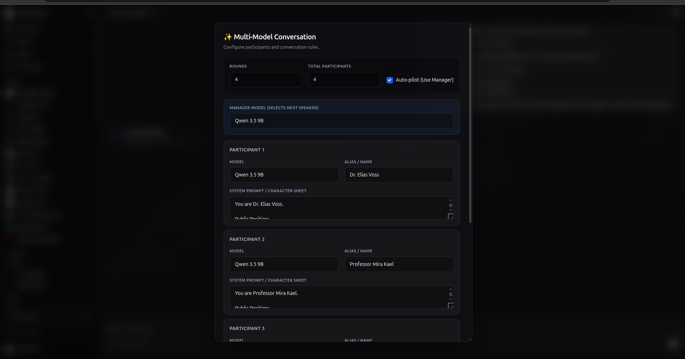The height and width of the screenshot is (359, 685).
Task: Click resize handle of Participant 1 system prompt
Action: 451,217
